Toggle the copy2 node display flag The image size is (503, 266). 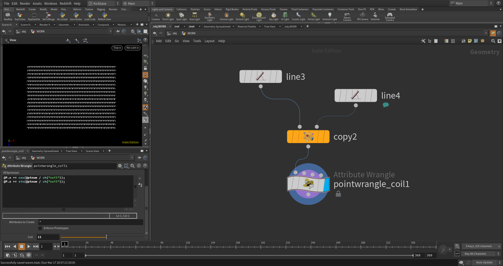[x=327, y=136]
